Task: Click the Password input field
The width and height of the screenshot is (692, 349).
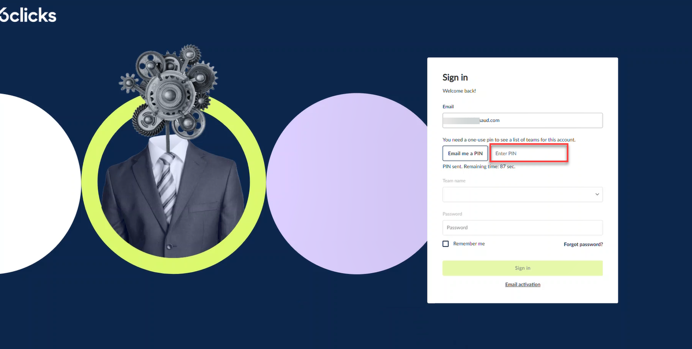Action: tap(522, 228)
